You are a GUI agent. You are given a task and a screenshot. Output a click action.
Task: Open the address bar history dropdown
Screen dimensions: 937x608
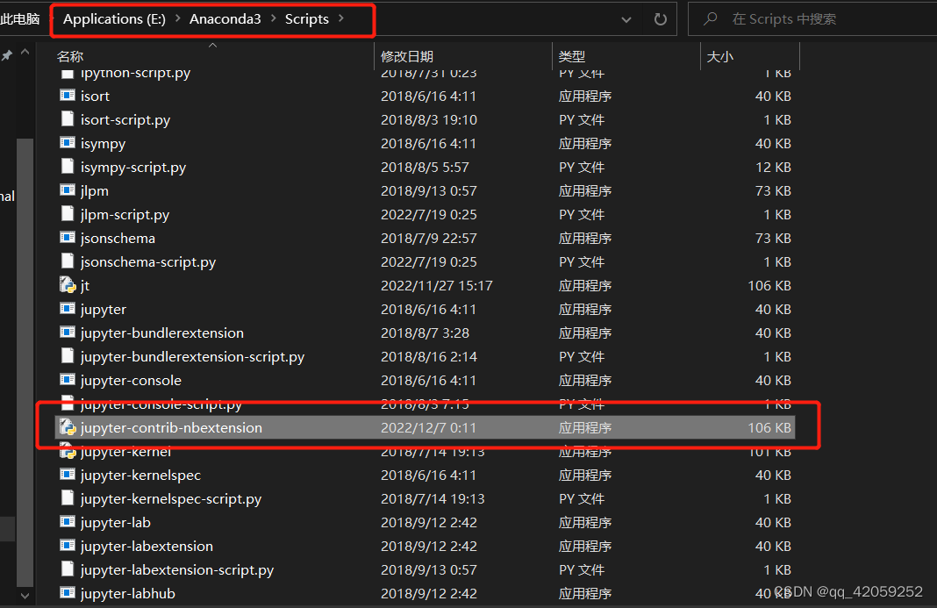pyautogui.click(x=626, y=19)
